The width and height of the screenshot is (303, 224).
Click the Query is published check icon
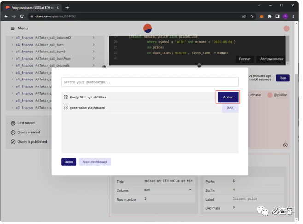point(13,142)
